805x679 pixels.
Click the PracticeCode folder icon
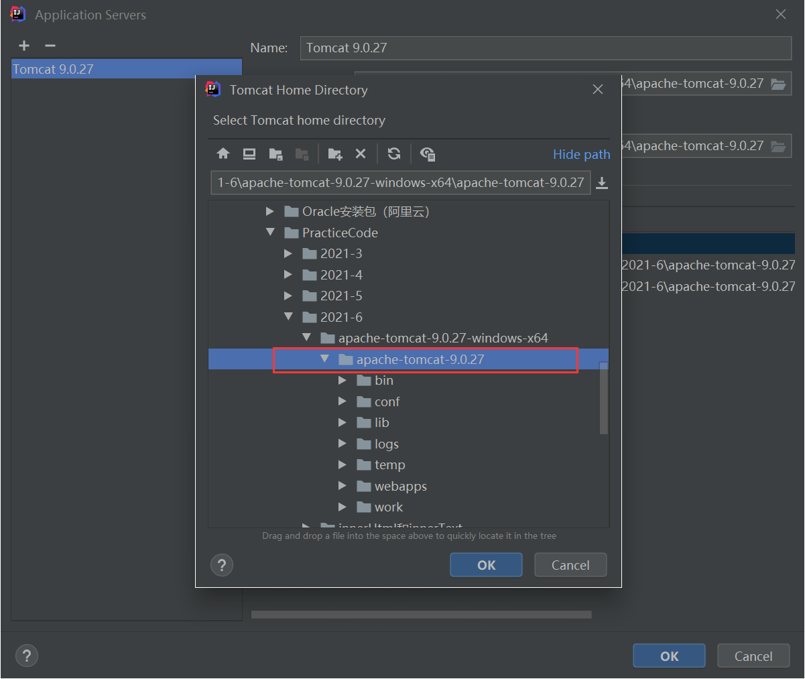[x=292, y=233]
